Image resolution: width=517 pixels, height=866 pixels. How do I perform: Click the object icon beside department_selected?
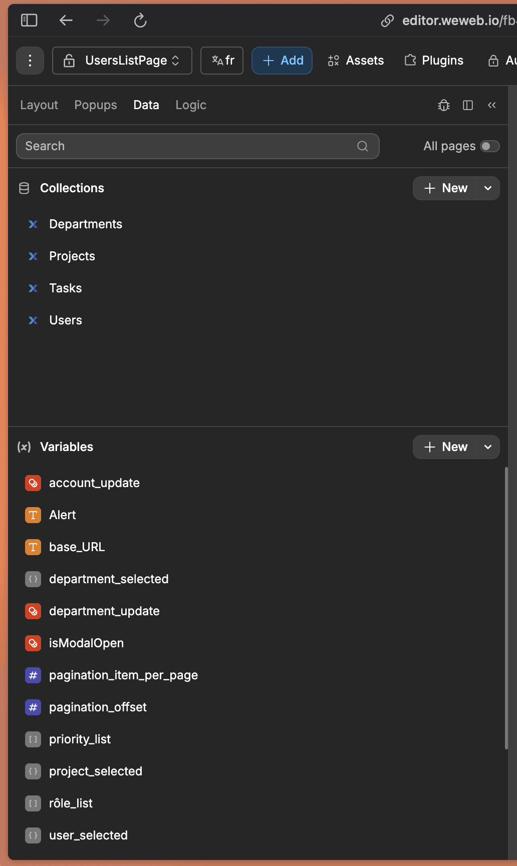pos(33,579)
